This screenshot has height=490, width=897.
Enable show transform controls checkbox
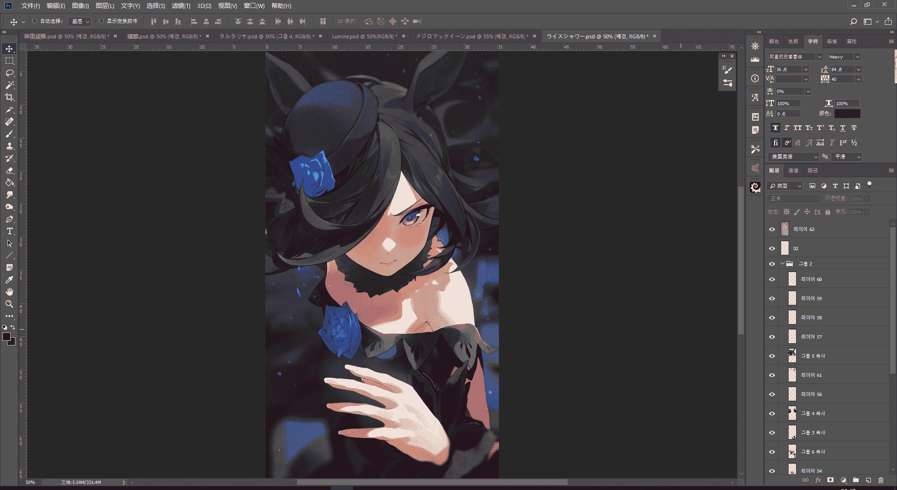click(x=101, y=21)
